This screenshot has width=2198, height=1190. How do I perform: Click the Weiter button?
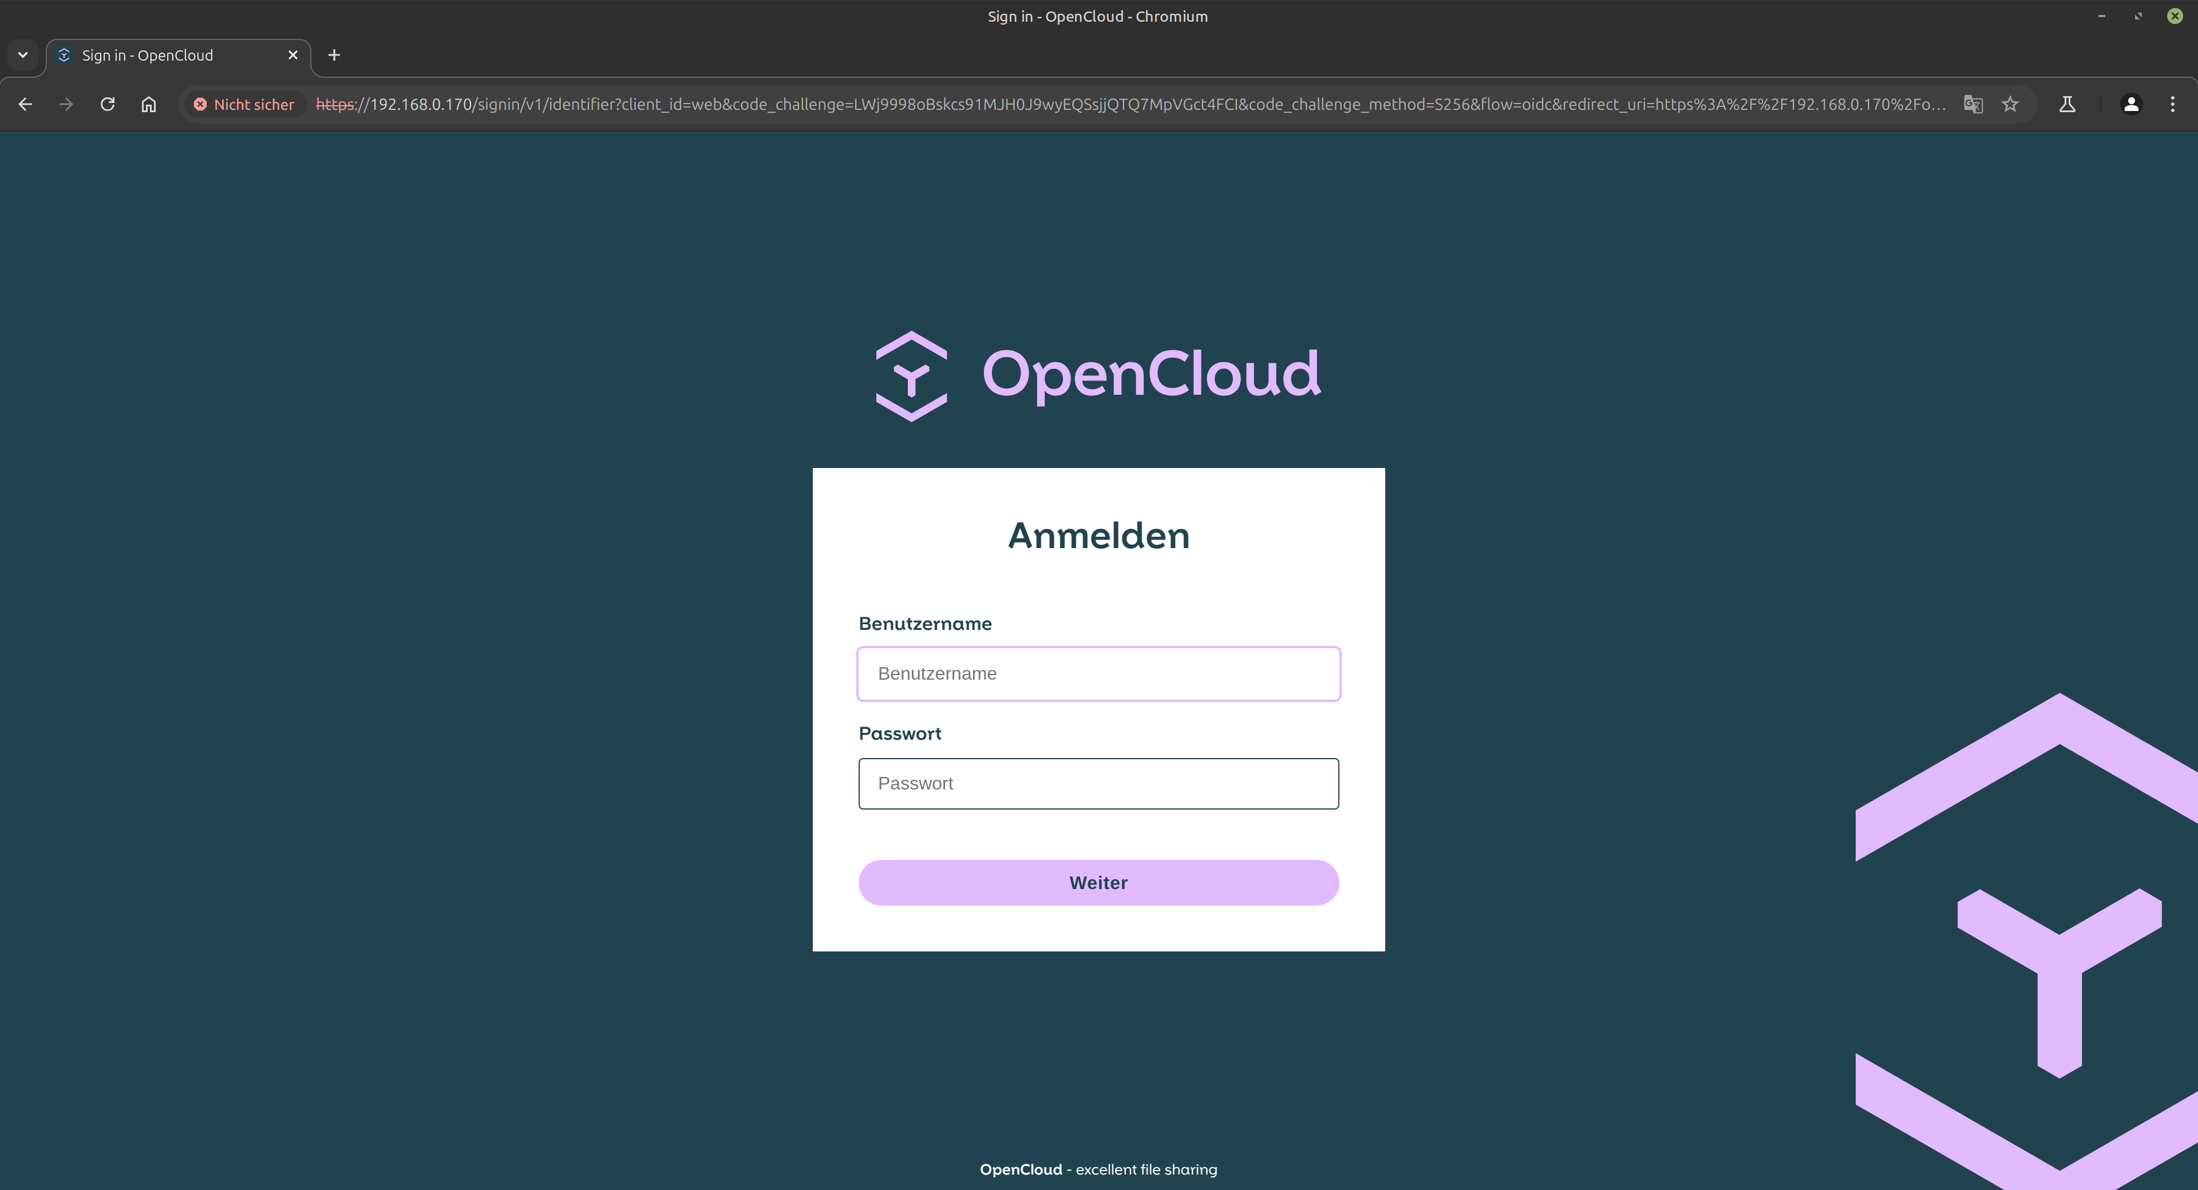pyautogui.click(x=1099, y=883)
